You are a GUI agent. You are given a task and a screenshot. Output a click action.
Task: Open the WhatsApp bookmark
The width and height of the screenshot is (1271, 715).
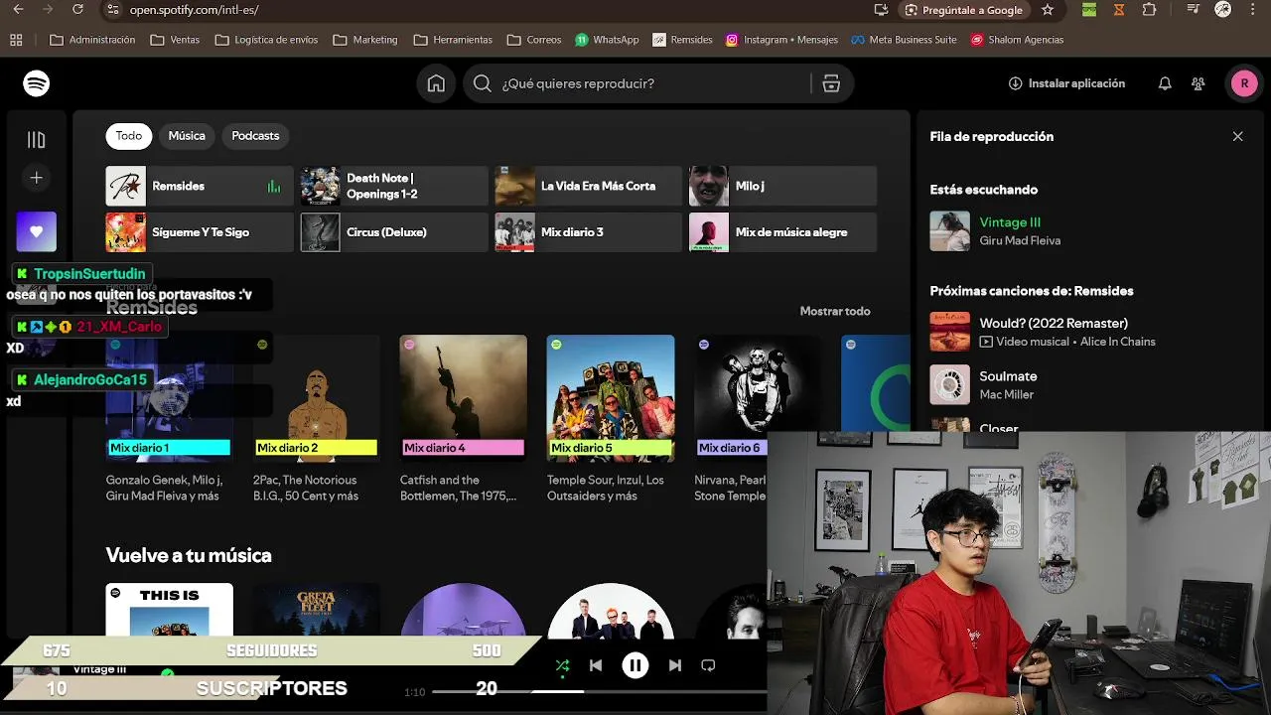click(x=607, y=40)
